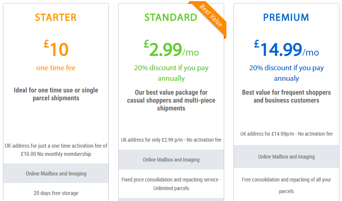Click Premium's 'Online Mailbox and Imaging' row
This screenshot has width=342, height=201.
(286, 157)
